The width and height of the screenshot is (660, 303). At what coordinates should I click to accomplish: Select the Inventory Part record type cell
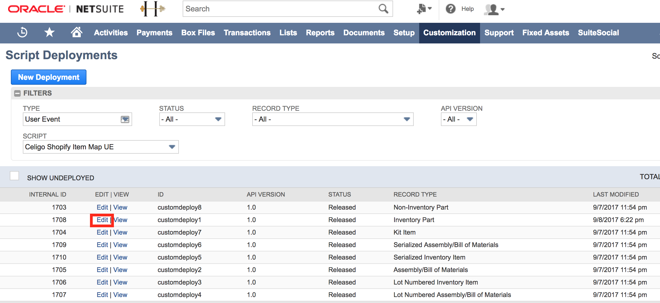point(414,220)
